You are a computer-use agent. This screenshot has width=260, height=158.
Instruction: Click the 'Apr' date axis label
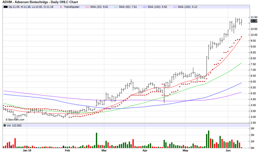[x=145, y=151]
